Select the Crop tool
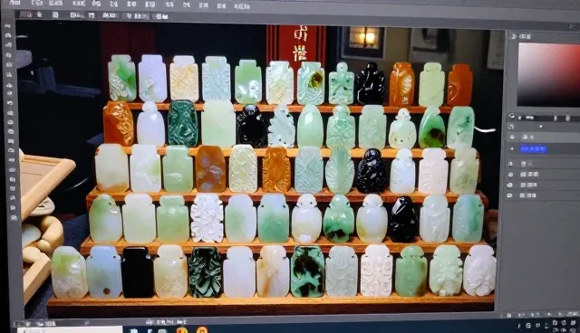 pyautogui.click(x=9, y=64)
